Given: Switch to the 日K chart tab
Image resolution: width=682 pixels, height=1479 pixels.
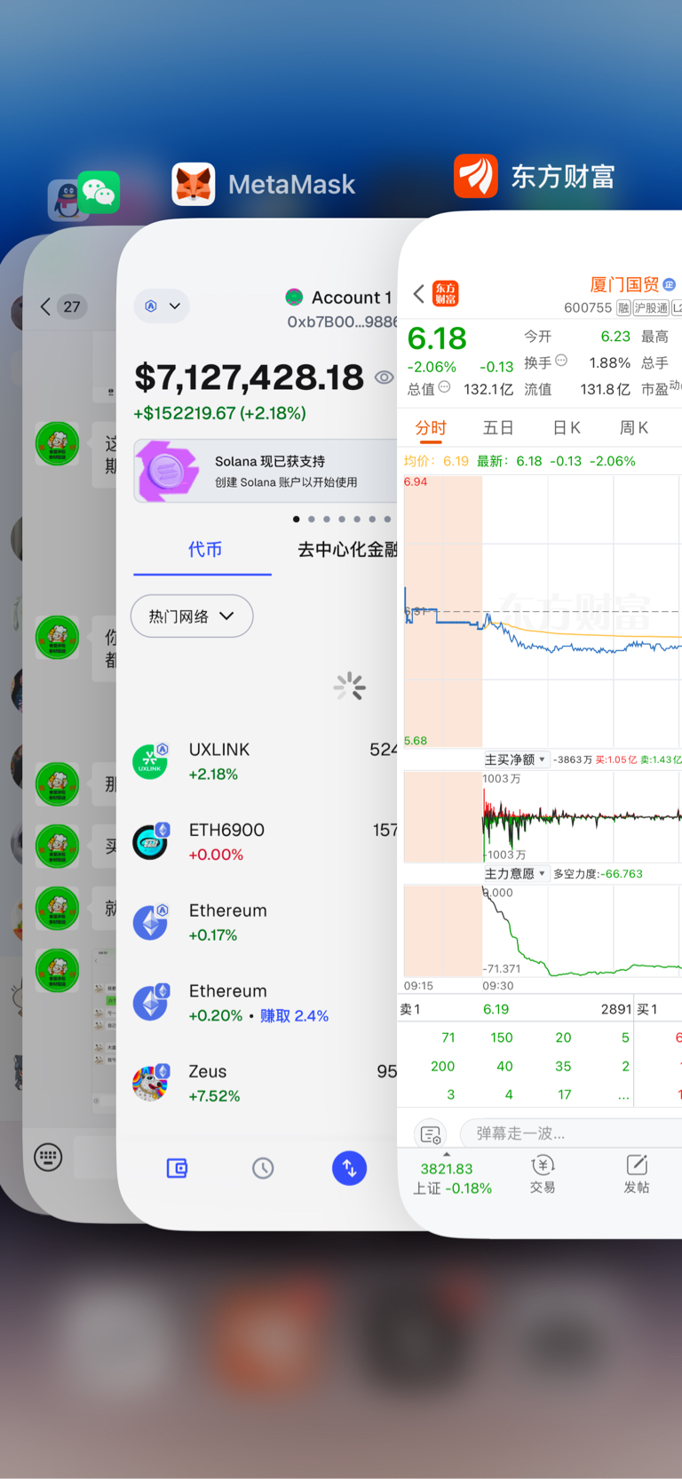Looking at the screenshot, I should (x=567, y=428).
